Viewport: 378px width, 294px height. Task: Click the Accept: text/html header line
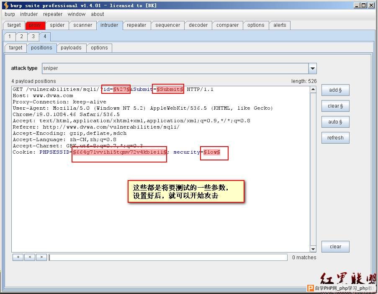click(131, 121)
